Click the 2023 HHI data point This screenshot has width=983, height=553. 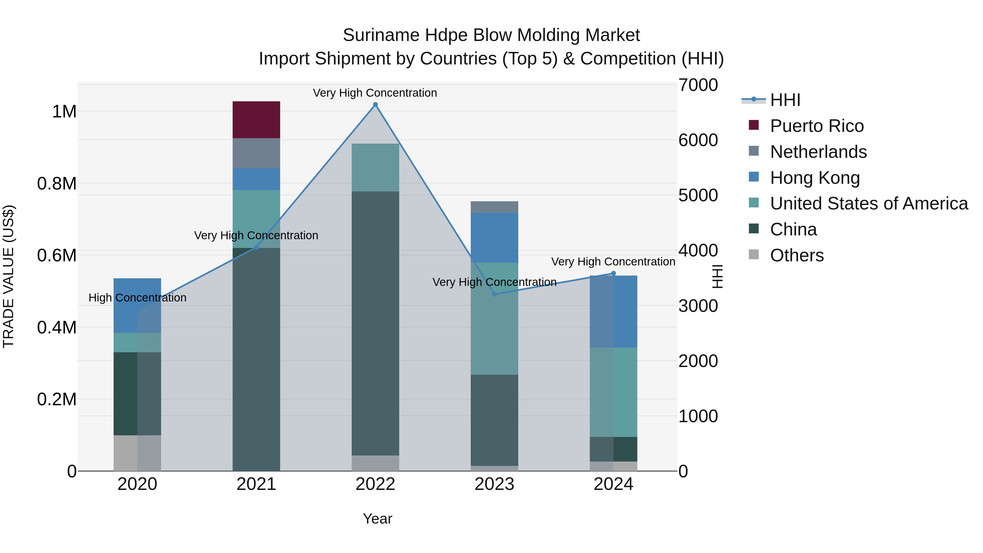tap(495, 294)
